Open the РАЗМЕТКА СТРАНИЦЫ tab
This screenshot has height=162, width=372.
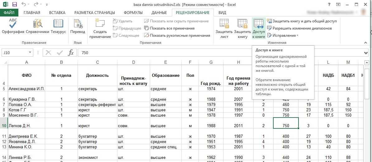(94, 12)
